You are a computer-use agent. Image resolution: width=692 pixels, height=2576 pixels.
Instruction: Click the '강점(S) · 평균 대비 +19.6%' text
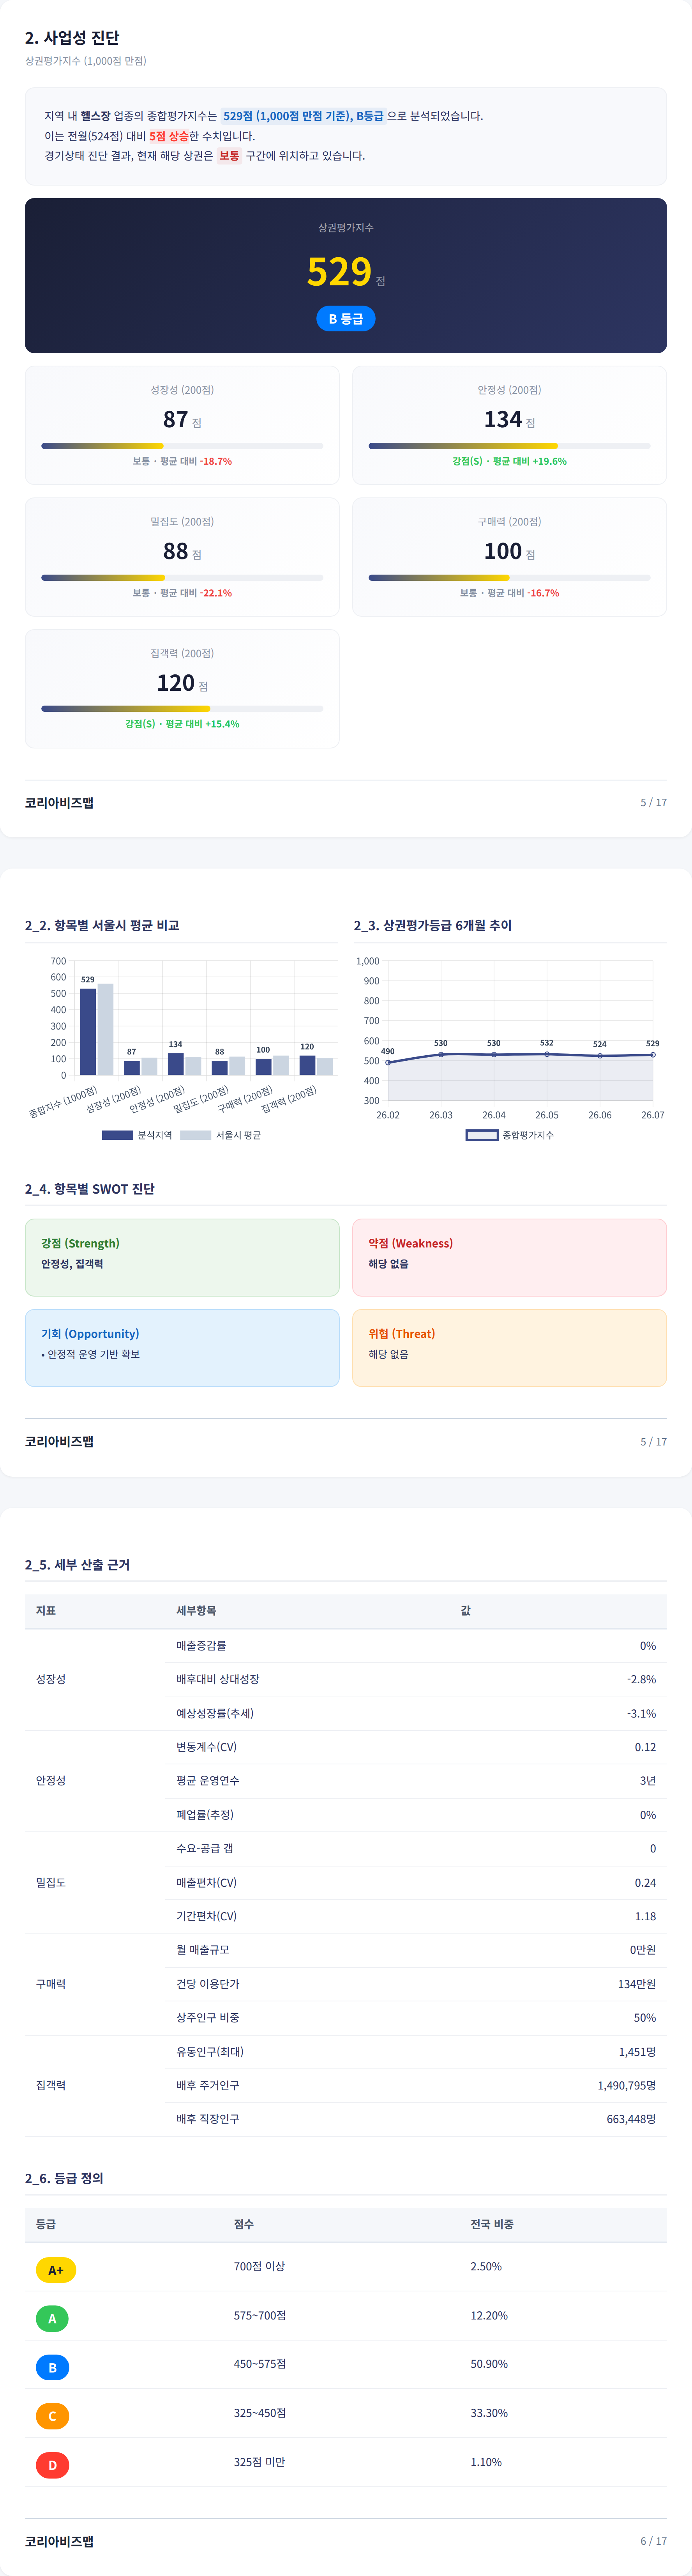click(x=509, y=461)
